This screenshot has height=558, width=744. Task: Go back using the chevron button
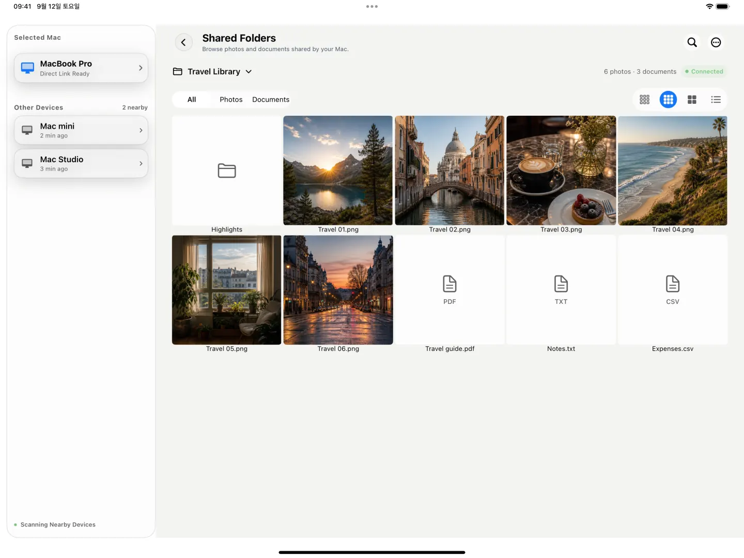183,42
